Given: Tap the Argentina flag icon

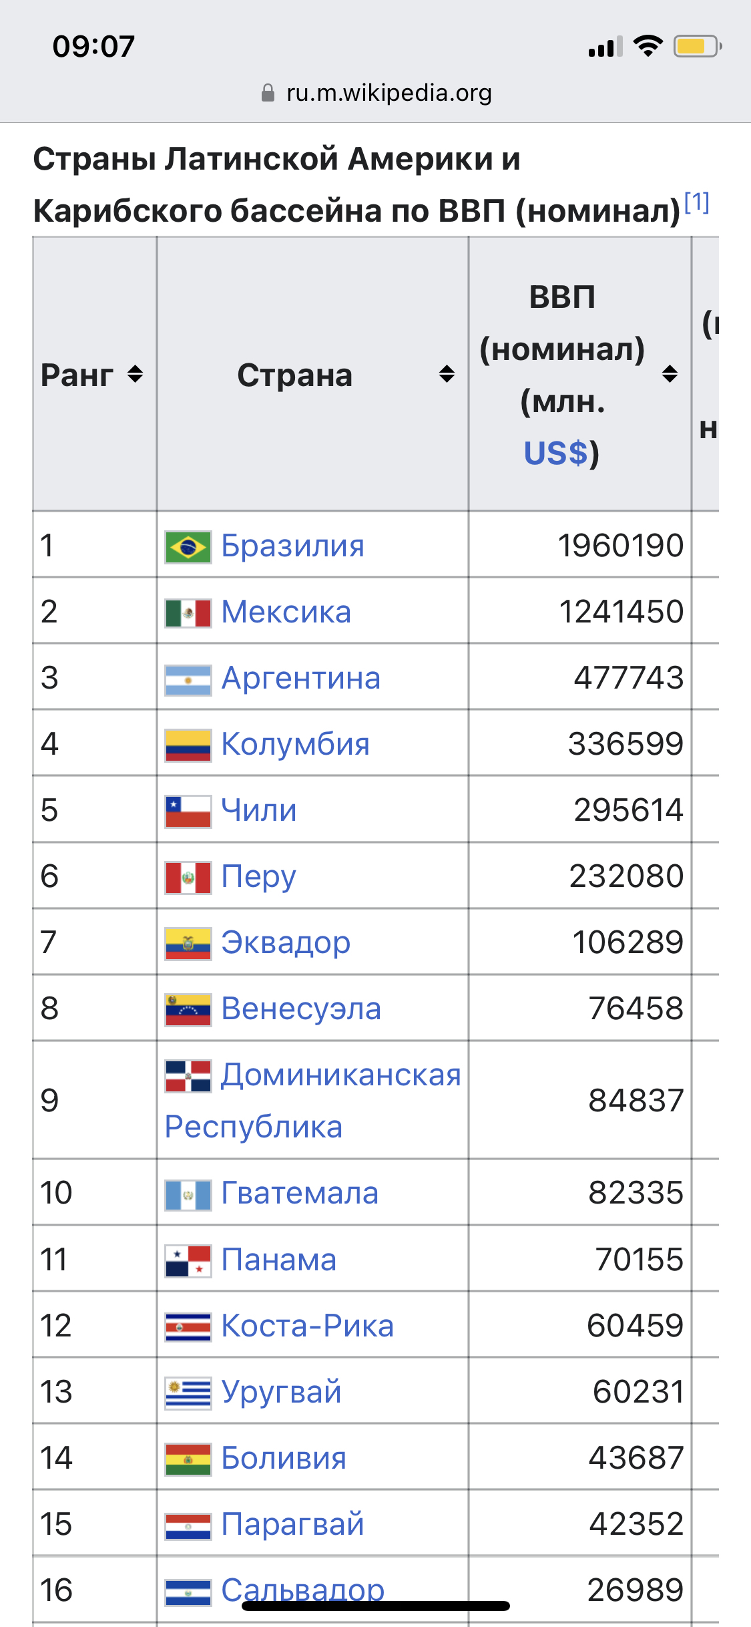Looking at the screenshot, I should point(188,680).
